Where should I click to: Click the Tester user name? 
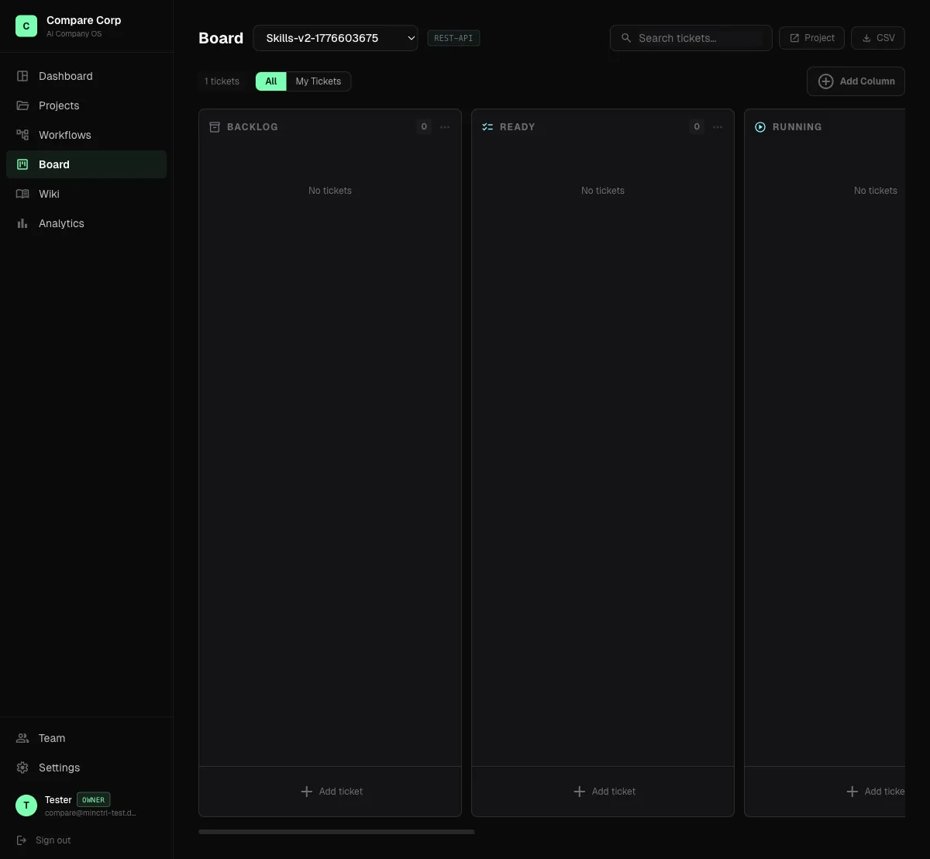(x=58, y=799)
